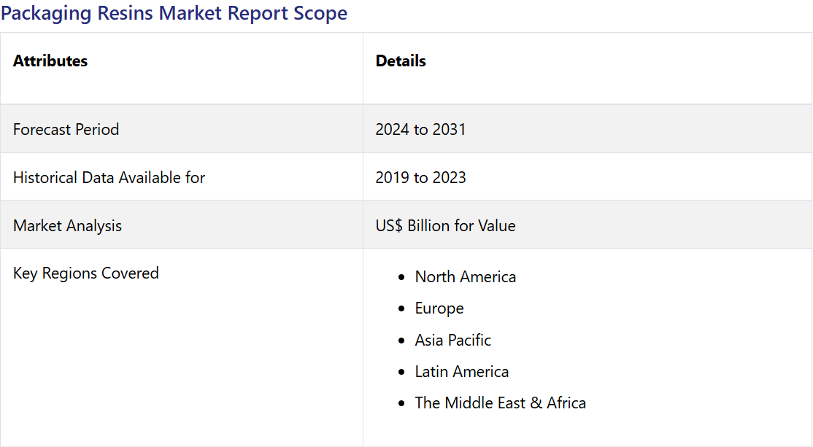Click the bullet point beside North America

pyautogui.click(x=401, y=278)
